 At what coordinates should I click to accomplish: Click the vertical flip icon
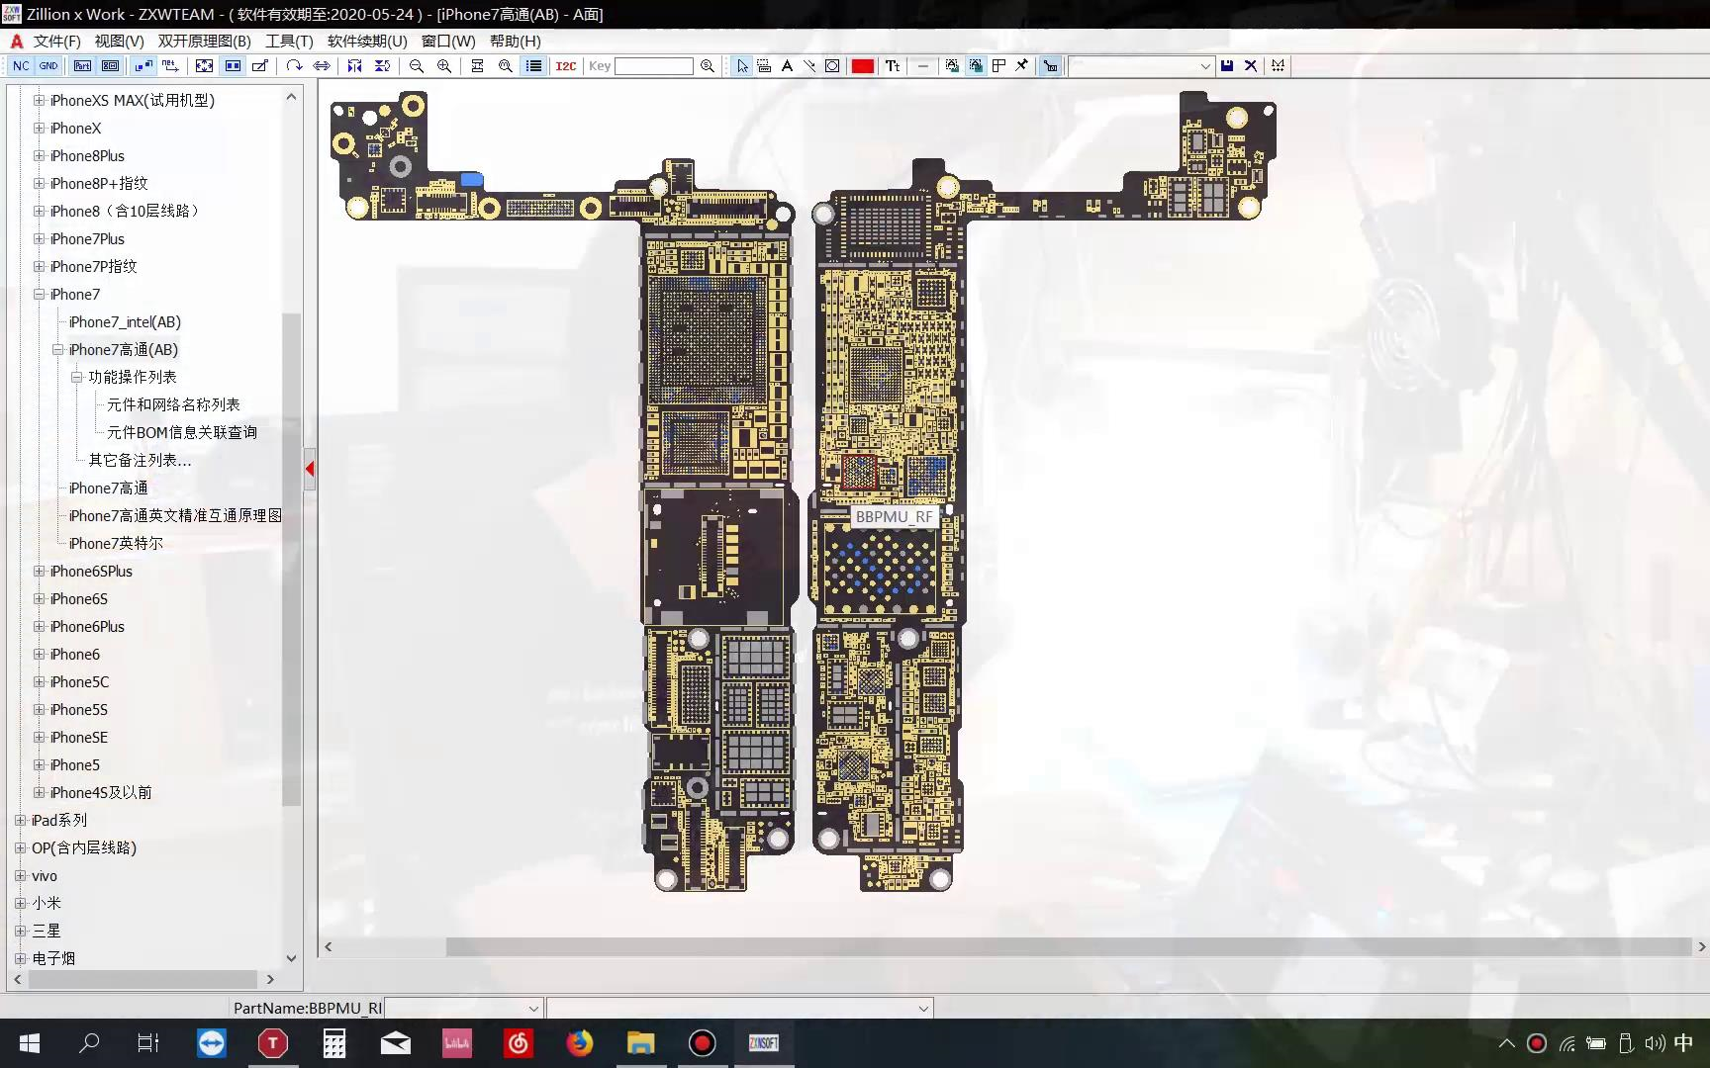(x=382, y=66)
